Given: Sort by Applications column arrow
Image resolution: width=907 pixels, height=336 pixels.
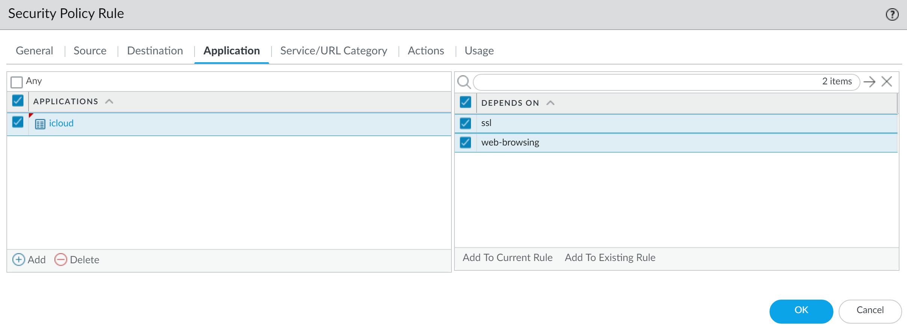Looking at the screenshot, I should click(109, 102).
